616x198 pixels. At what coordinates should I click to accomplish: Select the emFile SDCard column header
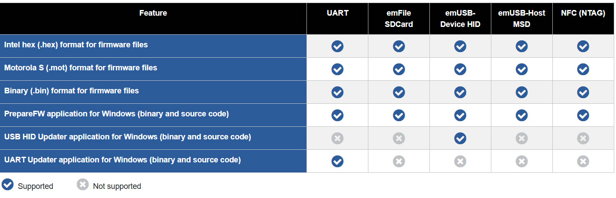[x=399, y=19]
